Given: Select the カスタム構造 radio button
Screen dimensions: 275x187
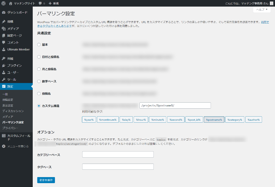Looking at the screenshot, I should [x=39, y=106].
